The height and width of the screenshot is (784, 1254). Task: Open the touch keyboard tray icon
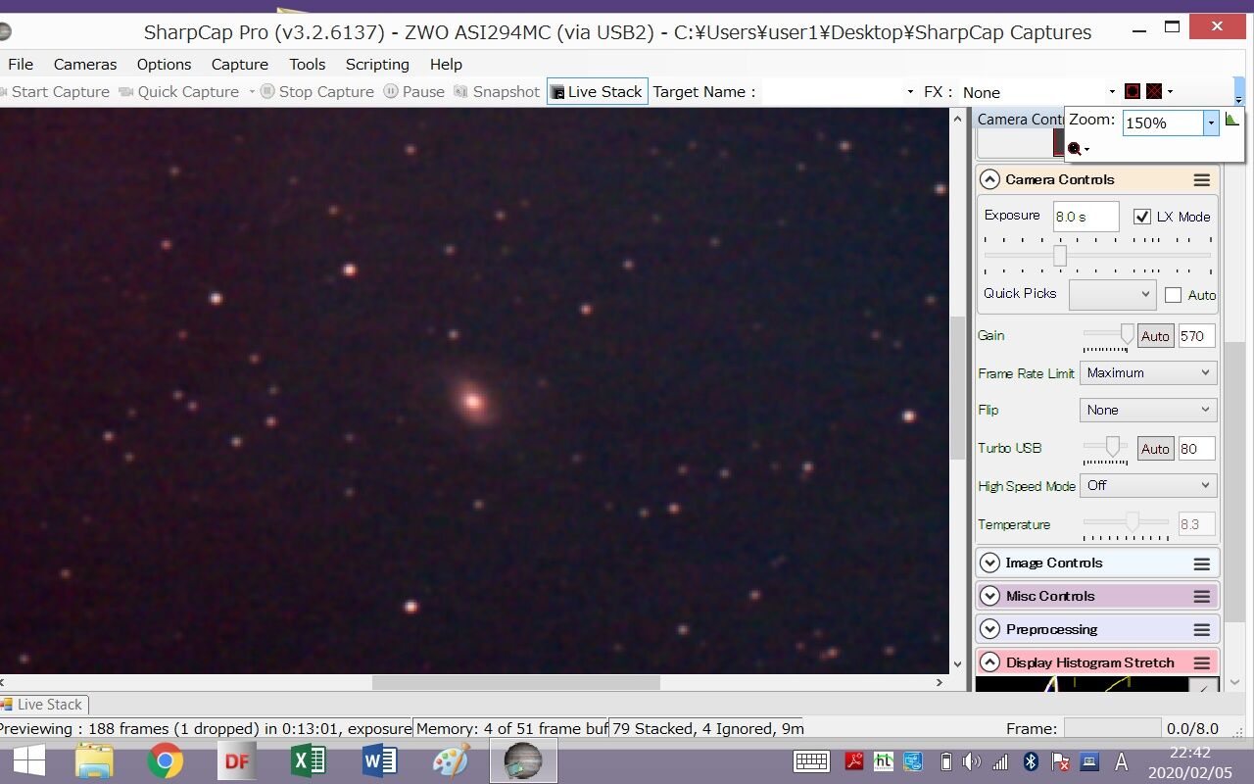811,761
